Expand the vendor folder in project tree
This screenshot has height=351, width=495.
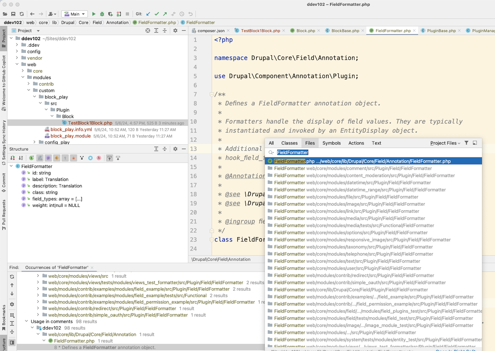(17, 58)
